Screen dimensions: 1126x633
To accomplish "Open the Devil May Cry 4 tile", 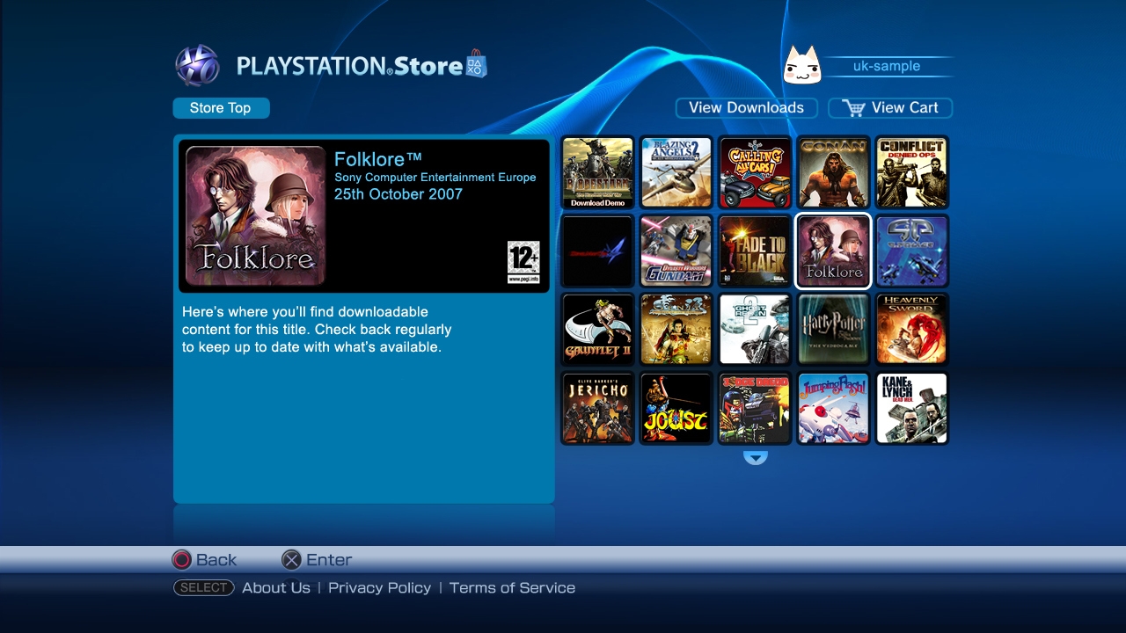I will point(598,251).
